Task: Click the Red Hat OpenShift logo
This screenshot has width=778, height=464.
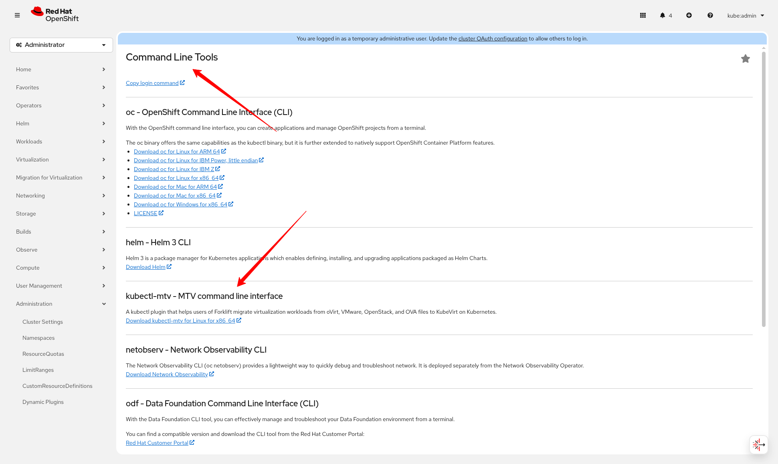Action: tap(55, 15)
